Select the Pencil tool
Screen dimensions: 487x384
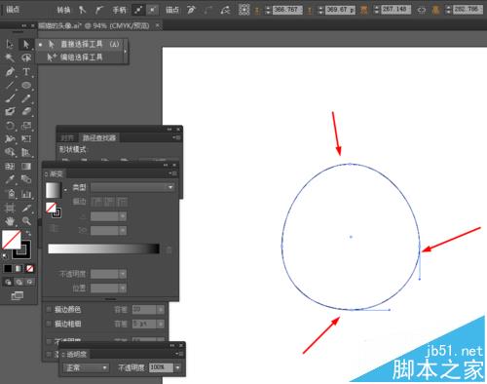(x=26, y=98)
